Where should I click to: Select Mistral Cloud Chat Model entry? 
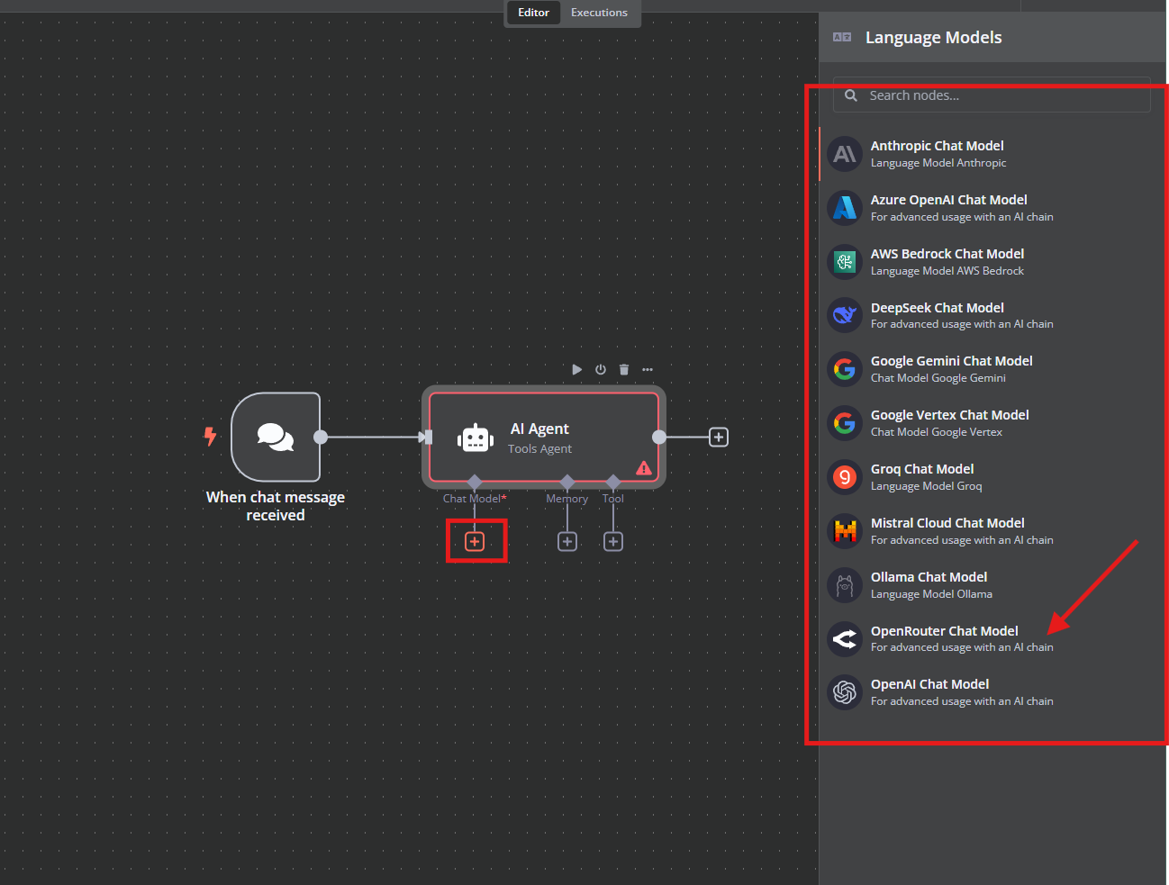point(992,531)
